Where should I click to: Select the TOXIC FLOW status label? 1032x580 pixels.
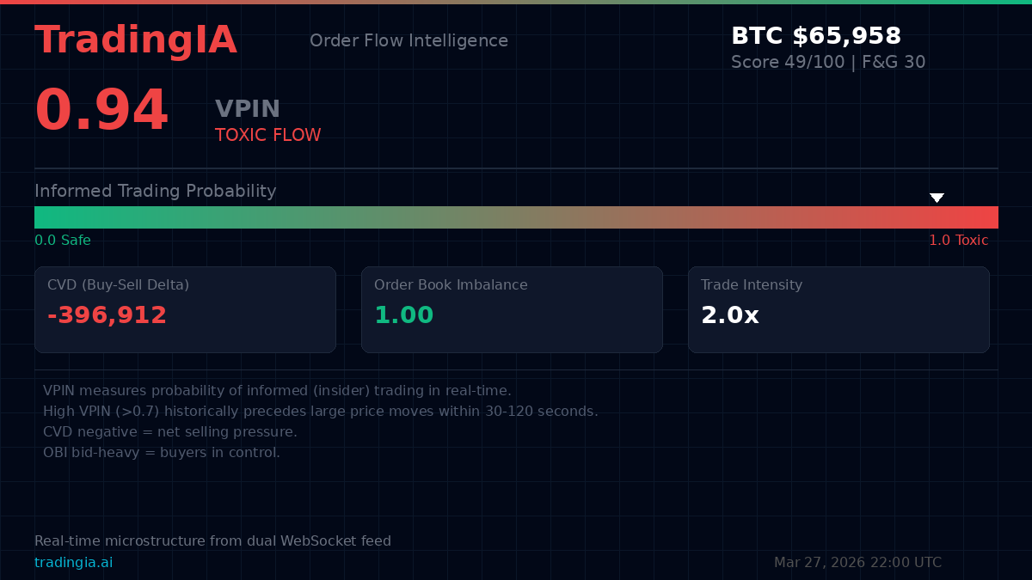pyautogui.click(x=267, y=135)
